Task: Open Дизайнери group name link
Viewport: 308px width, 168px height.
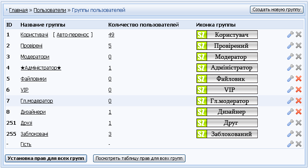Action: (x=33, y=112)
